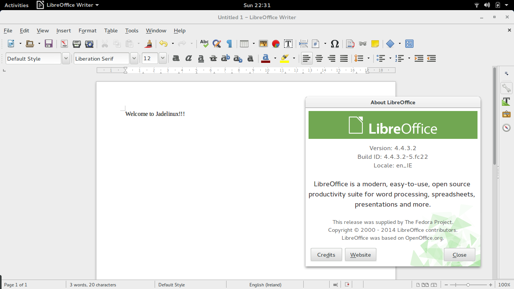Insert a chart
514x289 pixels.
tap(276, 44)
